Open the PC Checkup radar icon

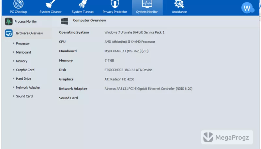coord(18,4)
